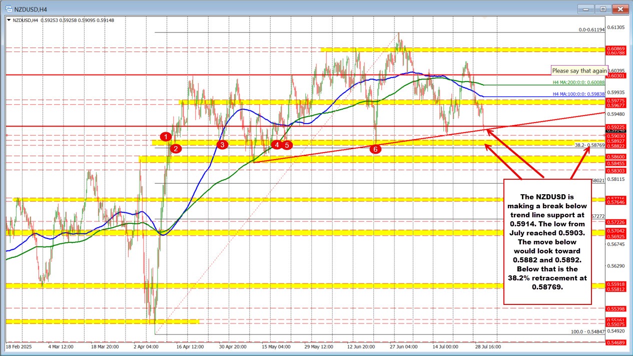Click the 0.58600 red price tag
This screenshot has height=356, width=633.
click(615, 157)
